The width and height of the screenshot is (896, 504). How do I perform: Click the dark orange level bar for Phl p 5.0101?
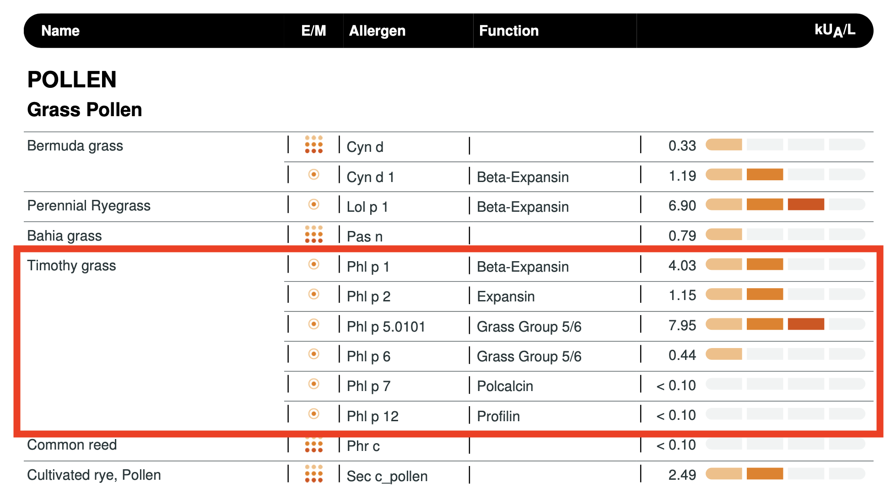[806, 324]
